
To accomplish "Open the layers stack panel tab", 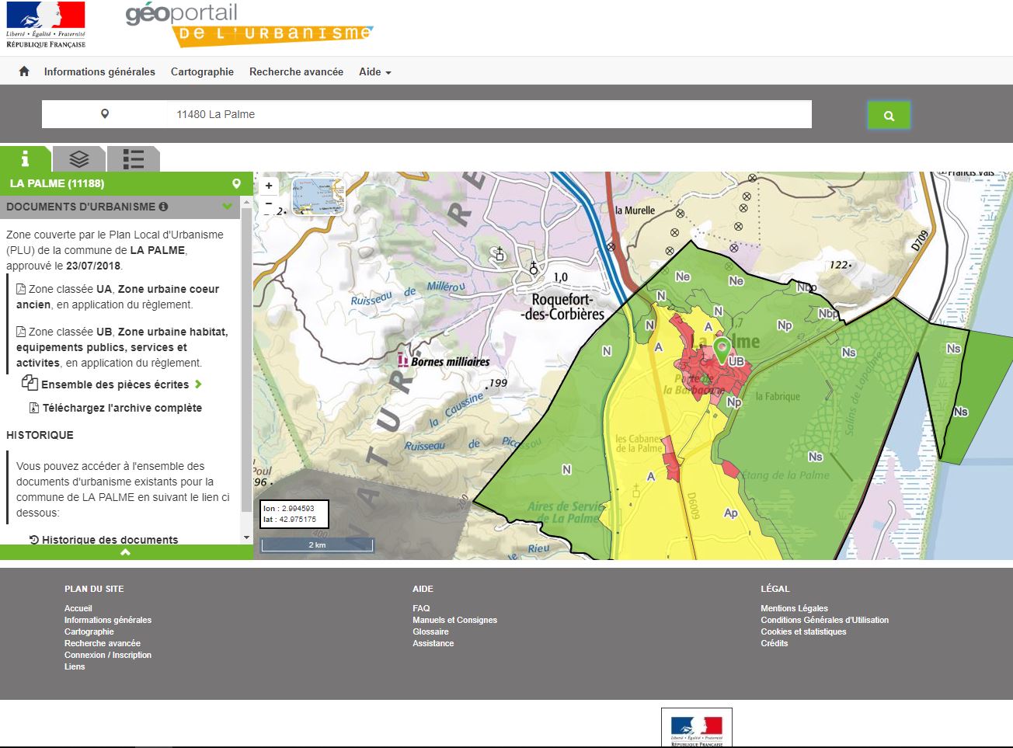I will click(x=78, y=159).
